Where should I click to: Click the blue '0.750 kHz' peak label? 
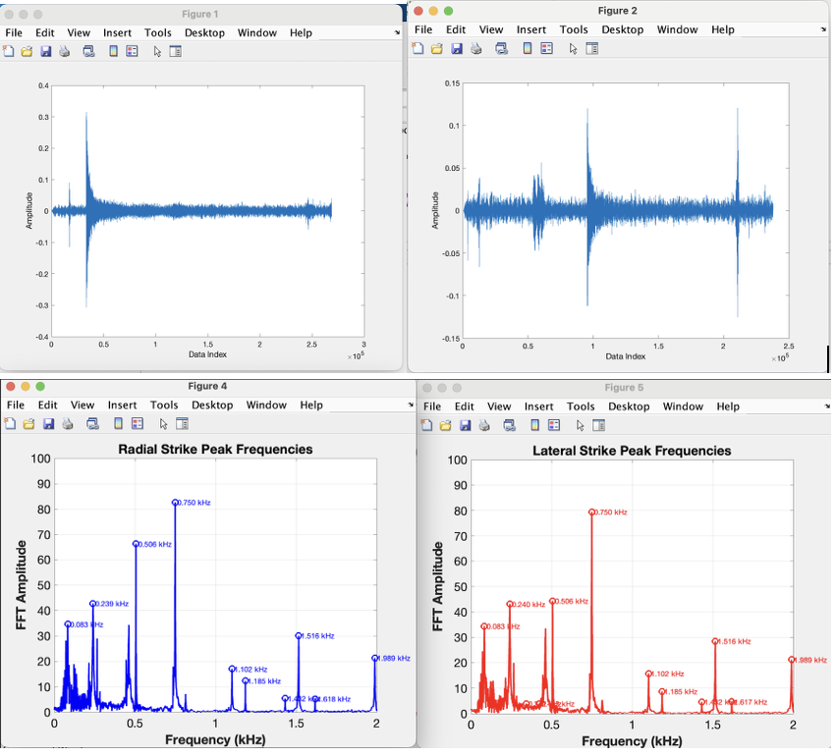click(195, 503)
